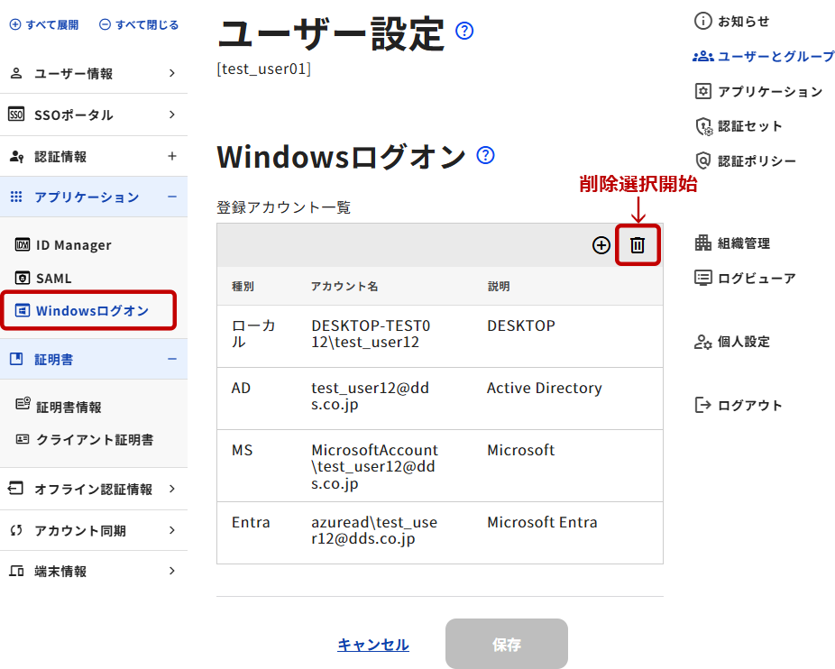Open クライアント証明書 sidebar item
This screenshot has width=835, height=669.
(94, 440)
